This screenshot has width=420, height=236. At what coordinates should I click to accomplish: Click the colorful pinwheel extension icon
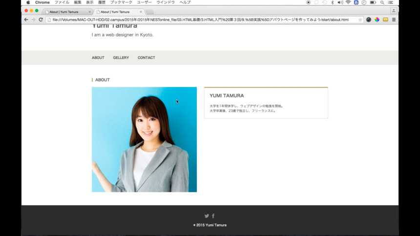click(377, 20)
